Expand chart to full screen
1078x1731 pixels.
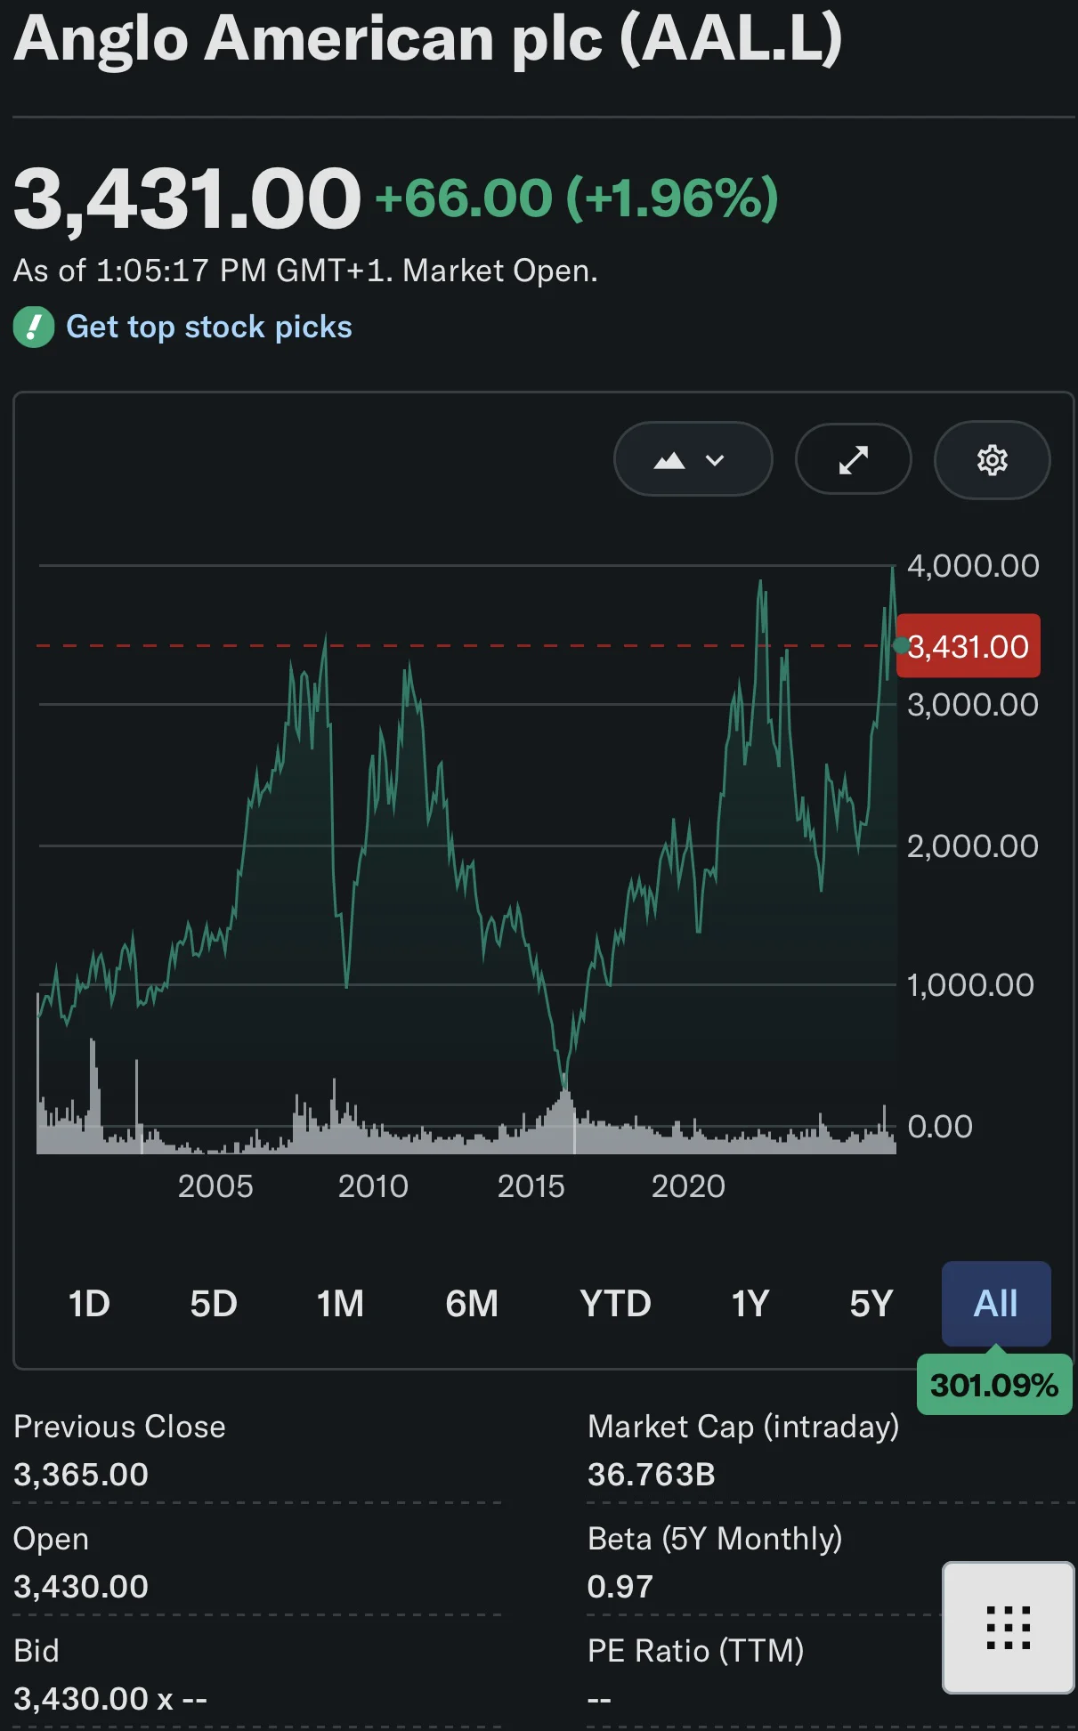pos(853,459)
